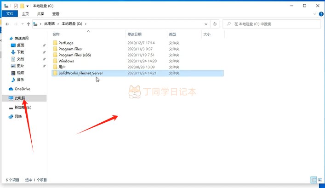This screenshot has height=188, width=325.
Task: Switch to the 共享 ribbon tab
Action: coord(40,14)
